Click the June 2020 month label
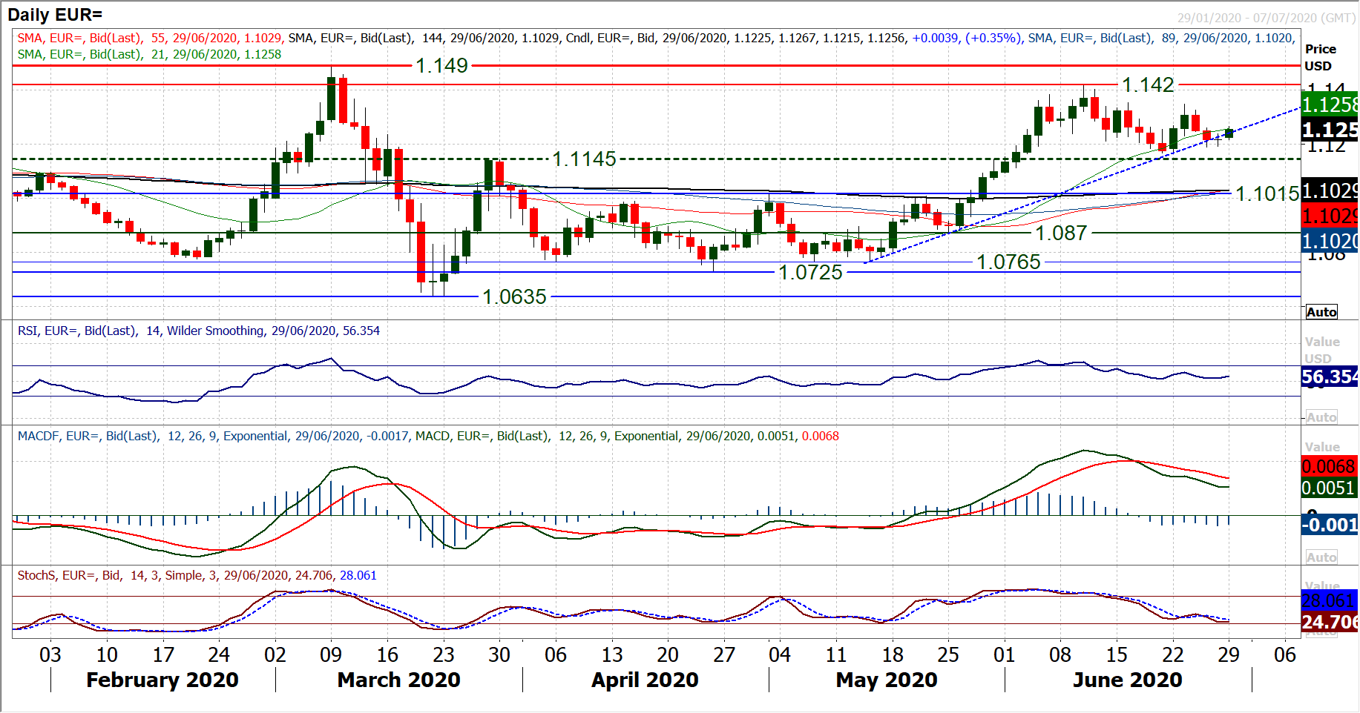The height and width of the screenshot is (713, 1360). [1127, 680]
